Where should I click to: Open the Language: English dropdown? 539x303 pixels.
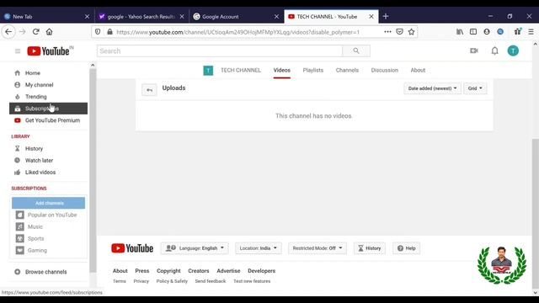click(195, 248)
